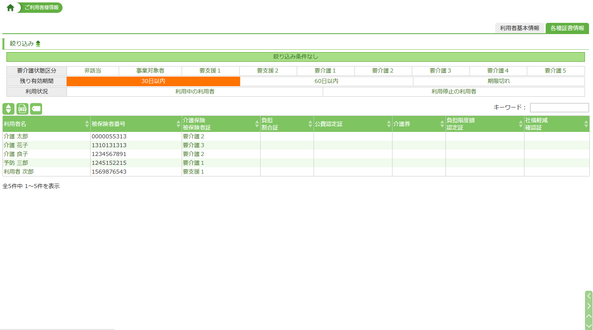Image resolution: width=593 pixels, height=330 pixels.
Task: Toggle the 30日以内 validity filter
Action: (153, 81)
